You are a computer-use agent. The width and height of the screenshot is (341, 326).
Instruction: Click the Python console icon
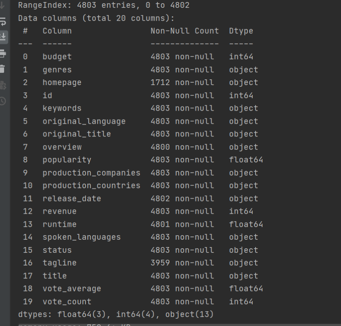3,85
